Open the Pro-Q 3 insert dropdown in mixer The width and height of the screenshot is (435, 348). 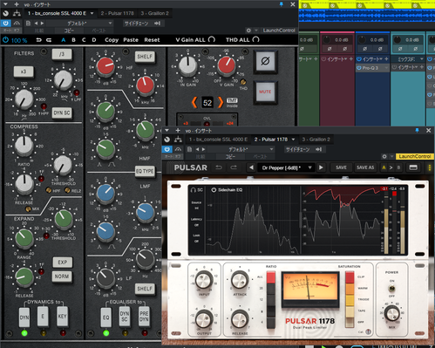(386, 68)
